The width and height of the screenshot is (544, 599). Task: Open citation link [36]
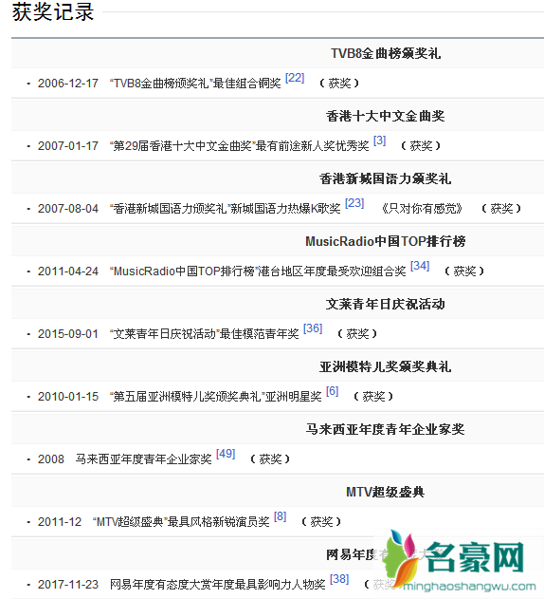click(x=313, y=328)
